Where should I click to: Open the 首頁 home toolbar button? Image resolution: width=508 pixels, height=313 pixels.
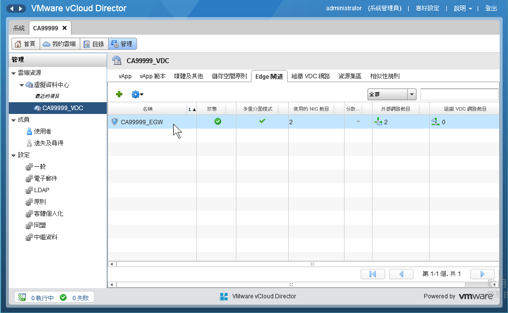tap(25, 44)
